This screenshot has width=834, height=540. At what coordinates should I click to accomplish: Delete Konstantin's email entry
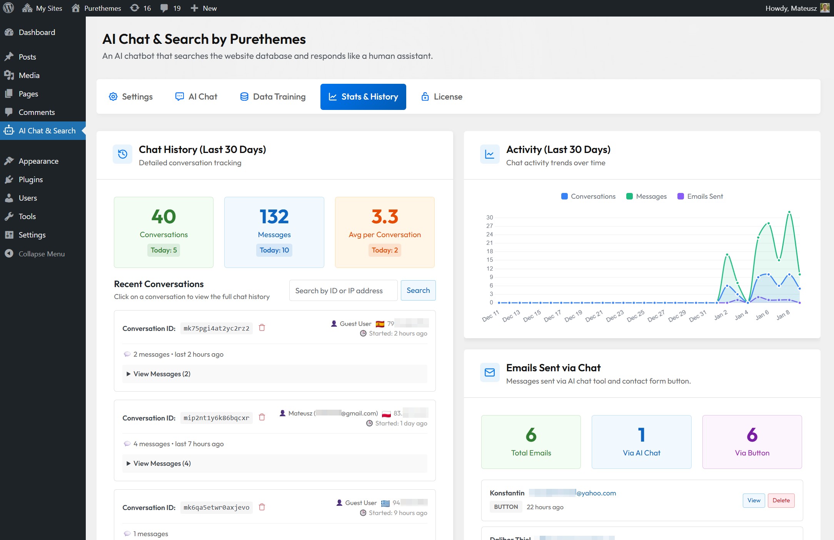point(781,500)
